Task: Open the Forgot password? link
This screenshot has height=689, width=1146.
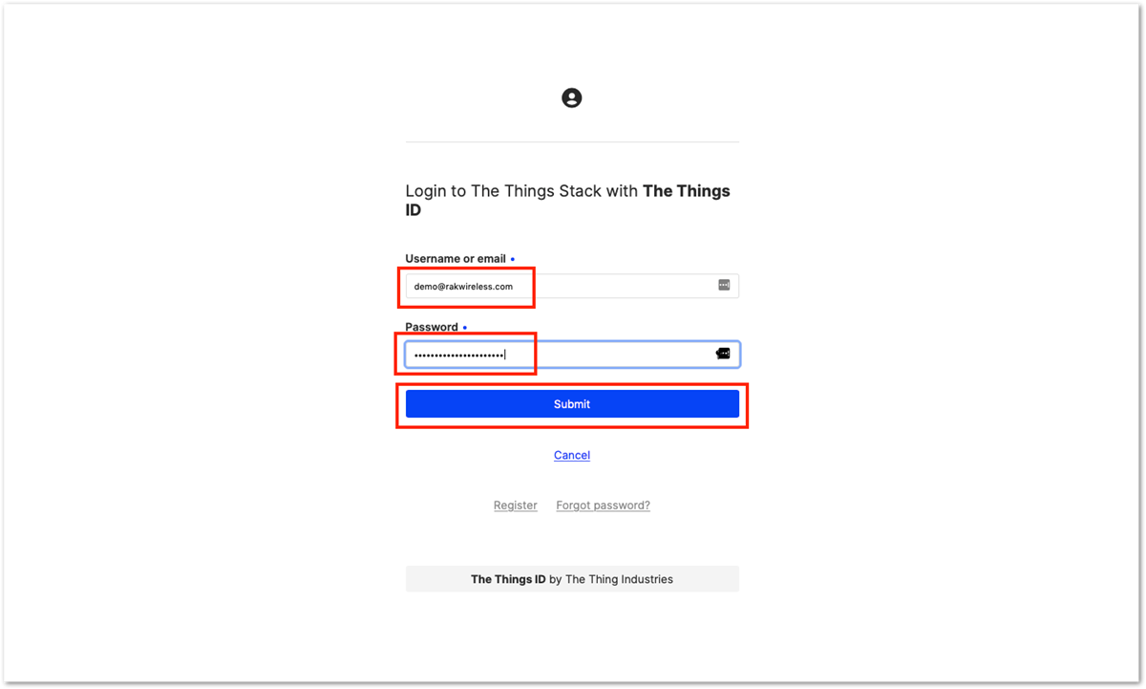Action: 603,506
